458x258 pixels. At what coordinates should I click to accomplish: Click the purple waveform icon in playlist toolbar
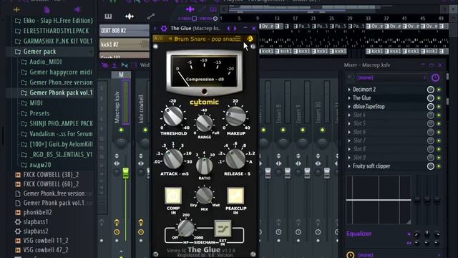(190, 9)
